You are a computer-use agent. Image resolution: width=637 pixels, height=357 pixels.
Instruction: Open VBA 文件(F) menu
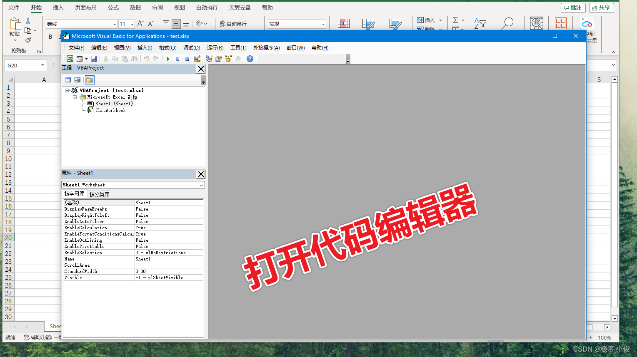[x=76, y=48]
